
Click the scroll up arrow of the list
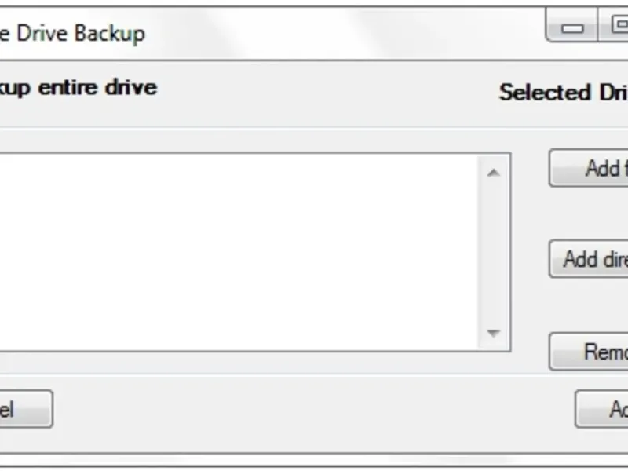pyautogui.click(x=493, y=173)
